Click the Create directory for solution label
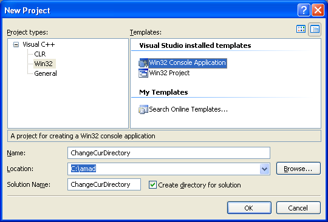Viewport: 328px width, 222px height. coord(199,185)
